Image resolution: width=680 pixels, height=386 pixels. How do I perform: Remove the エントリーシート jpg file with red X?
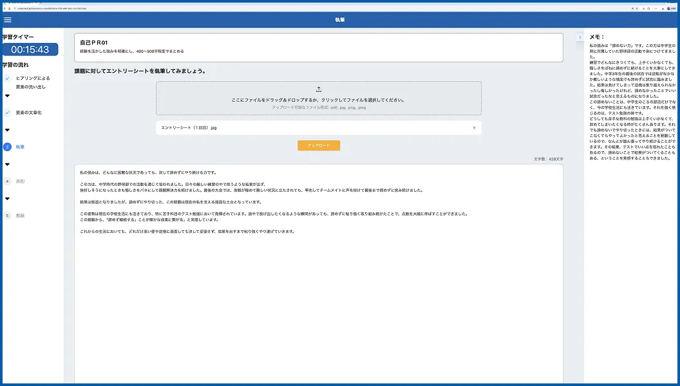[474, 128]
